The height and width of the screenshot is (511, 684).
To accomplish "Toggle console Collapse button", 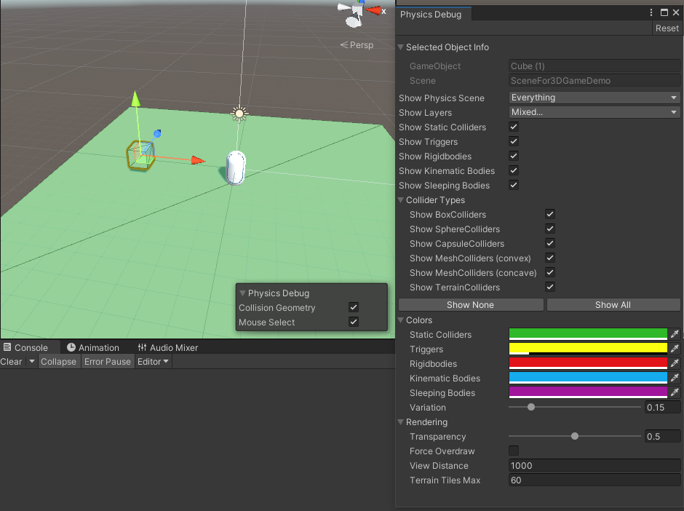I will click(58, 361).
